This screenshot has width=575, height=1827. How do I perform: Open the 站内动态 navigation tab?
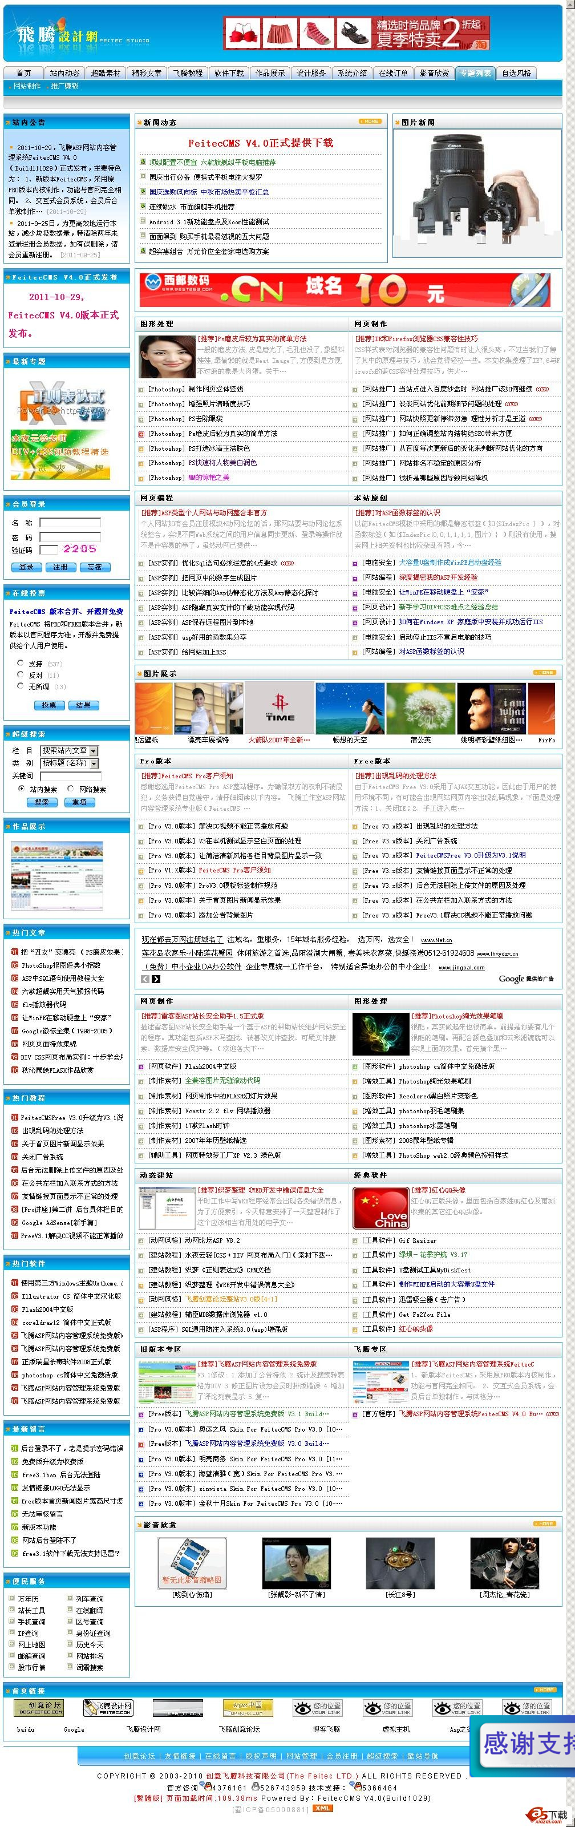[x=64, y=73]
